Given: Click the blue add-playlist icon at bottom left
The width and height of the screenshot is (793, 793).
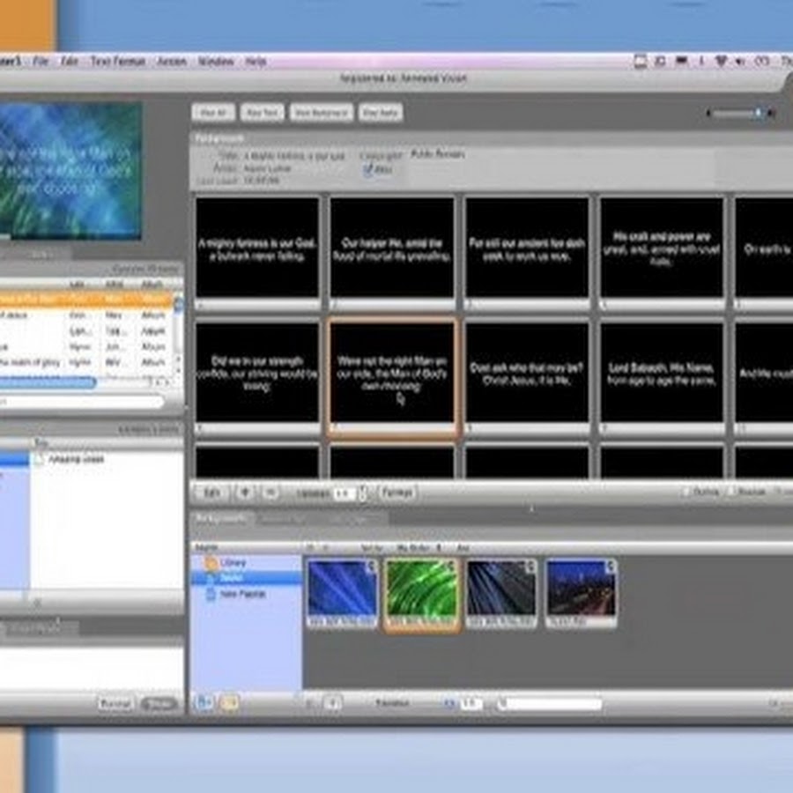Looking at the screenshot, I should click(204, 703).
